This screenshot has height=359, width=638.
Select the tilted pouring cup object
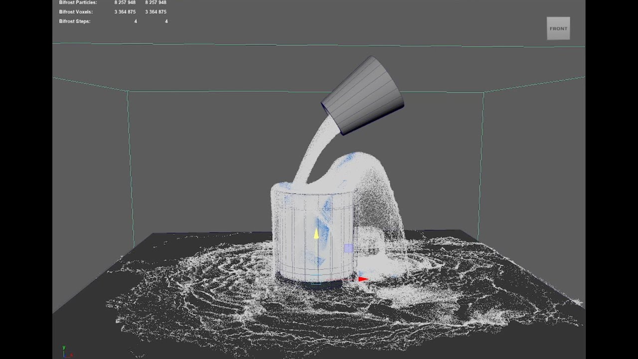click(x=363, y=96)
